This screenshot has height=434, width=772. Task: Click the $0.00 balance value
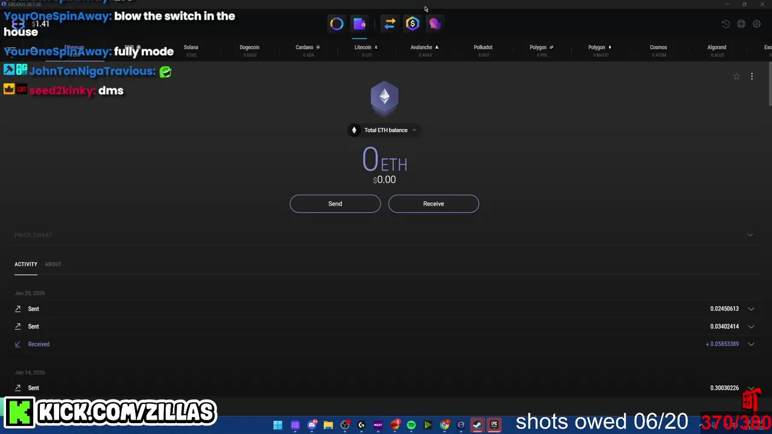point(384,180)
